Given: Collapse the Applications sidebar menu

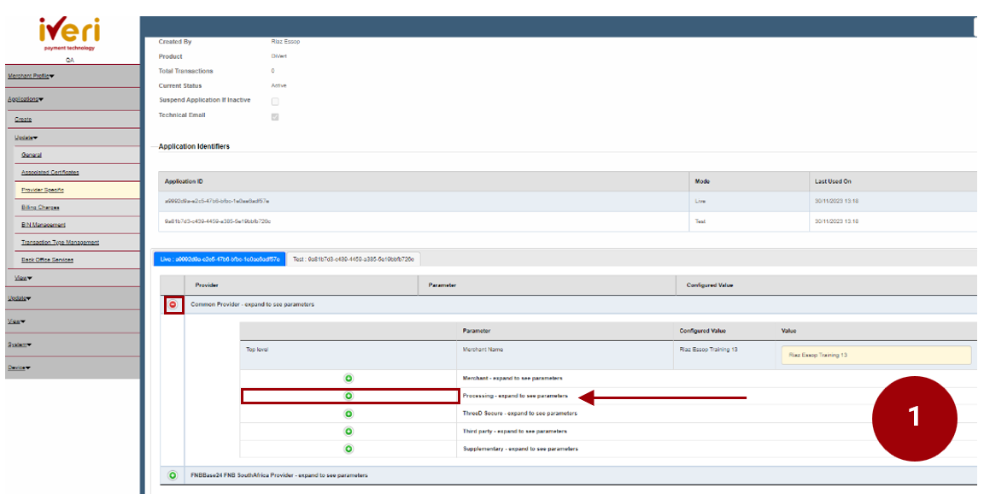Looking at the screenshot, I should pos(26,99).
